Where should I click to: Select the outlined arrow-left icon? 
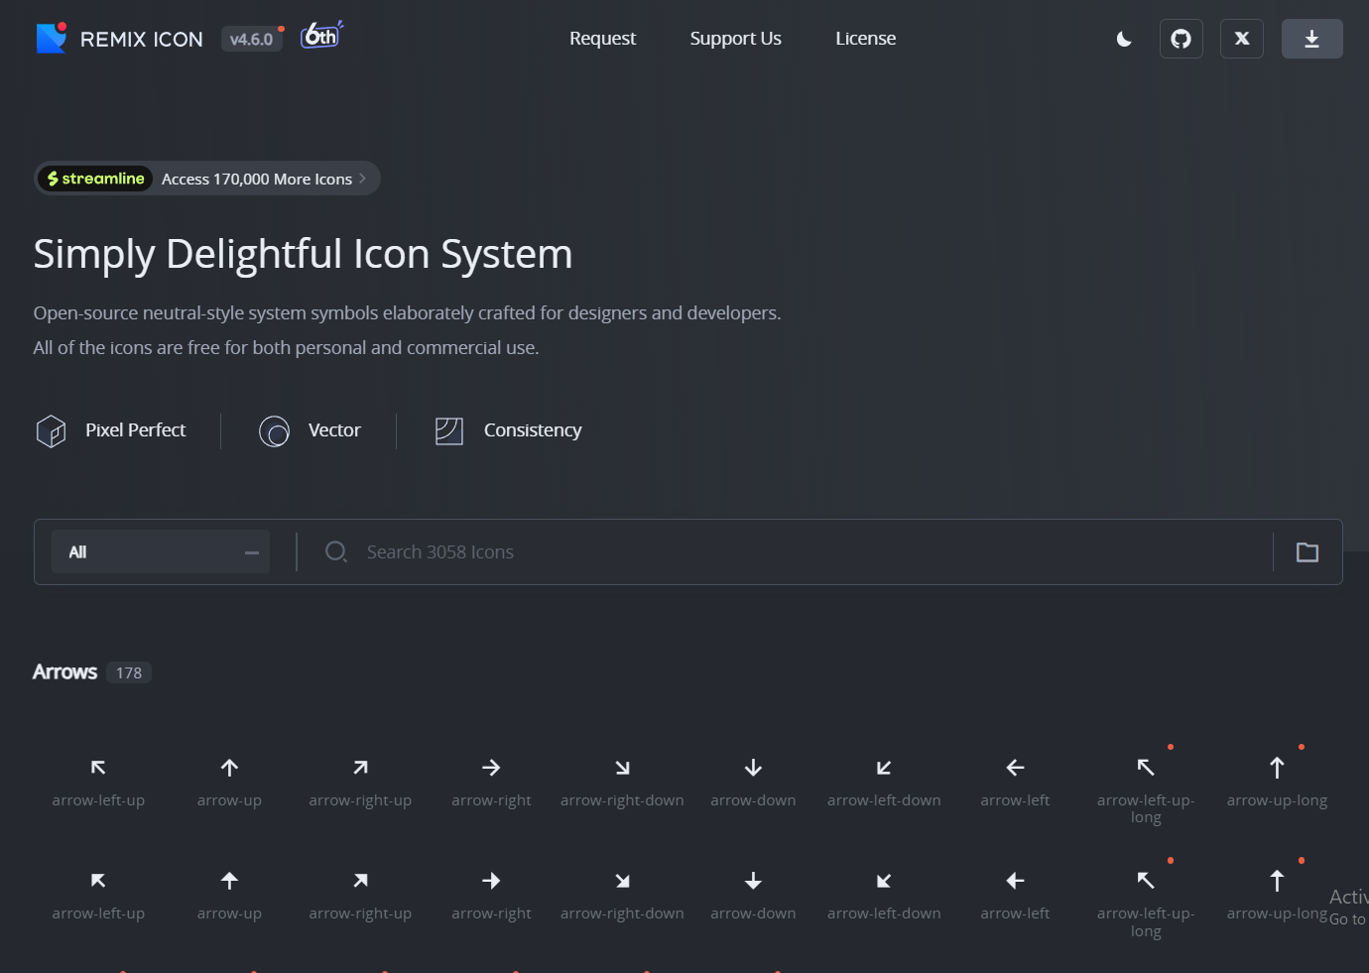pos(1015,768)
